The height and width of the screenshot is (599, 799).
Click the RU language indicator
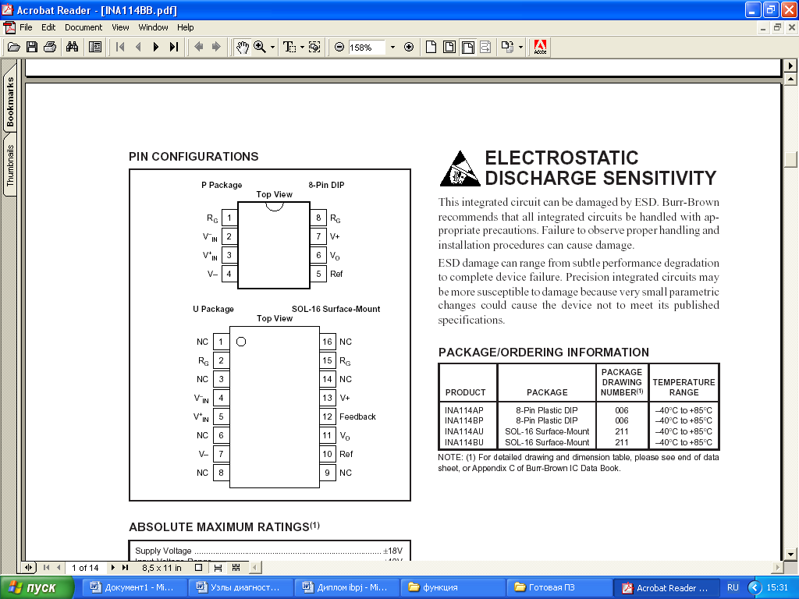[x=733, y=588]
